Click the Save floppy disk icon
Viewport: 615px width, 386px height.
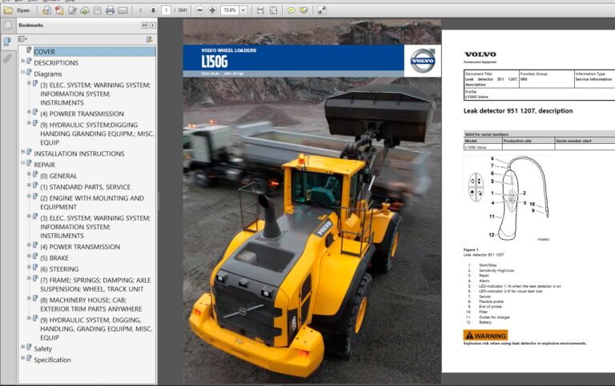click(x=97, y=10)
